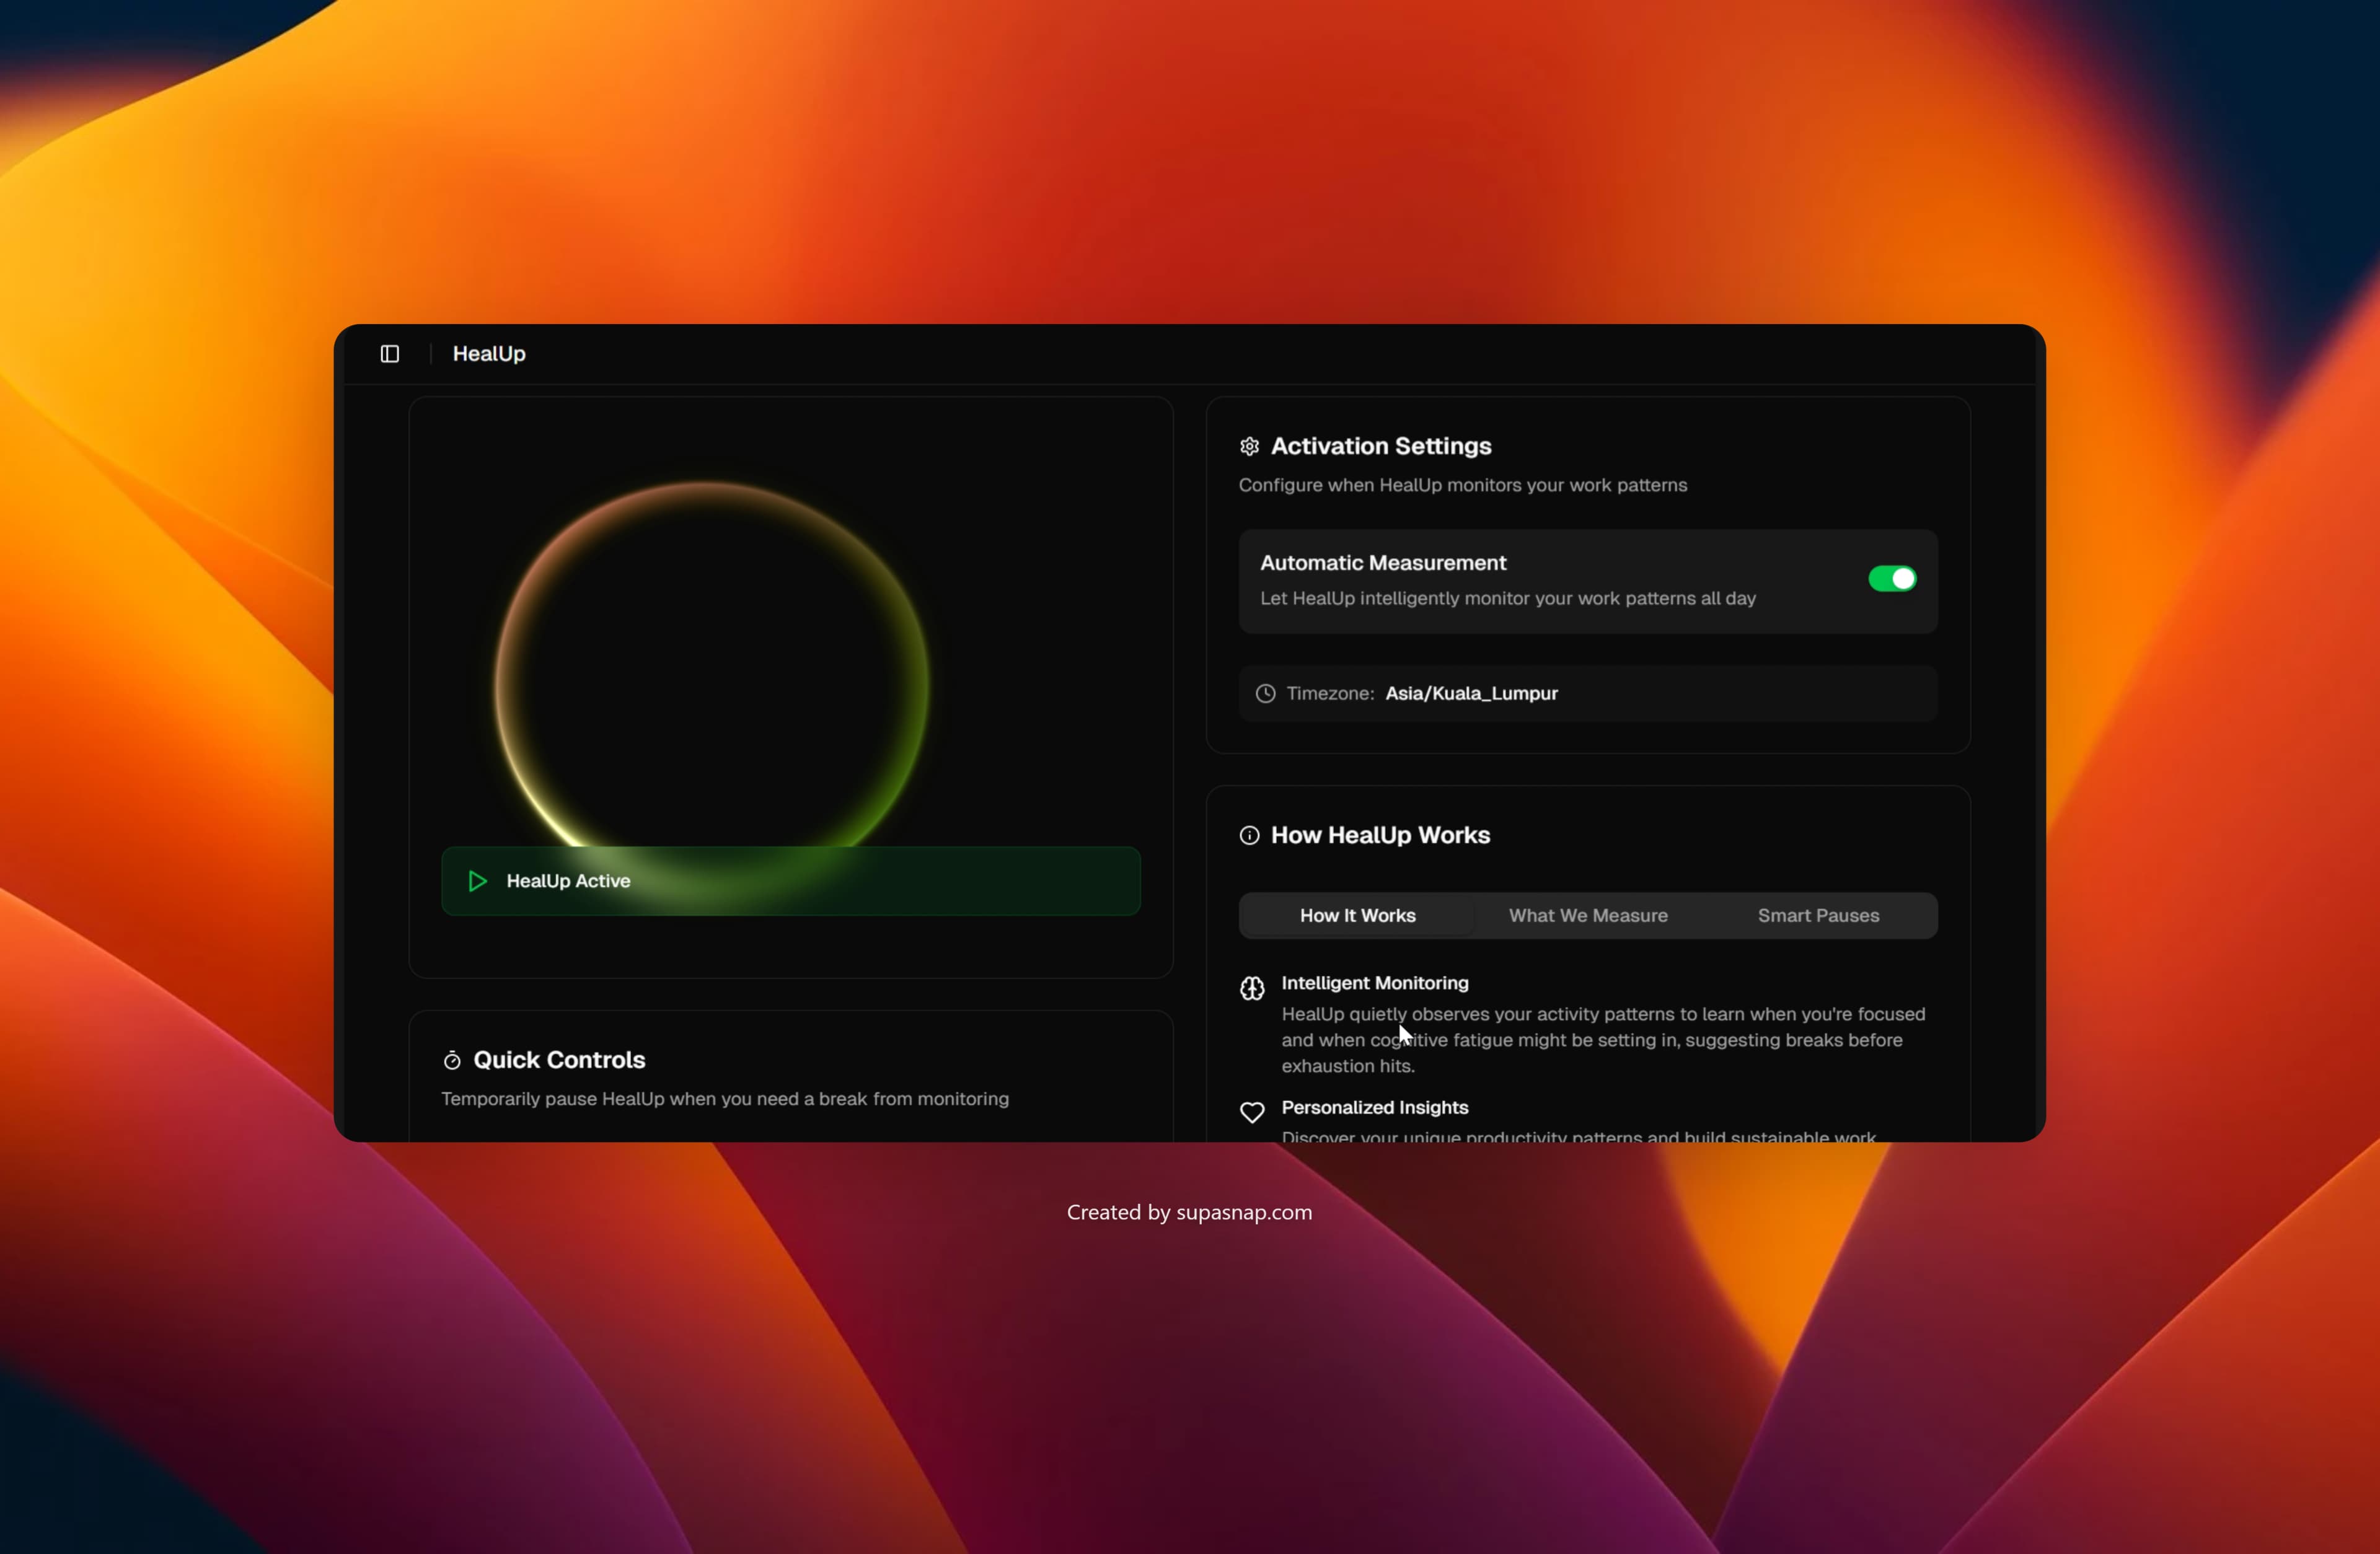This screenshot has height=1554, width=2380.
Task: Click the green play icon in HealUp Active
Action: pyautogui.click(x=478, y=881)
